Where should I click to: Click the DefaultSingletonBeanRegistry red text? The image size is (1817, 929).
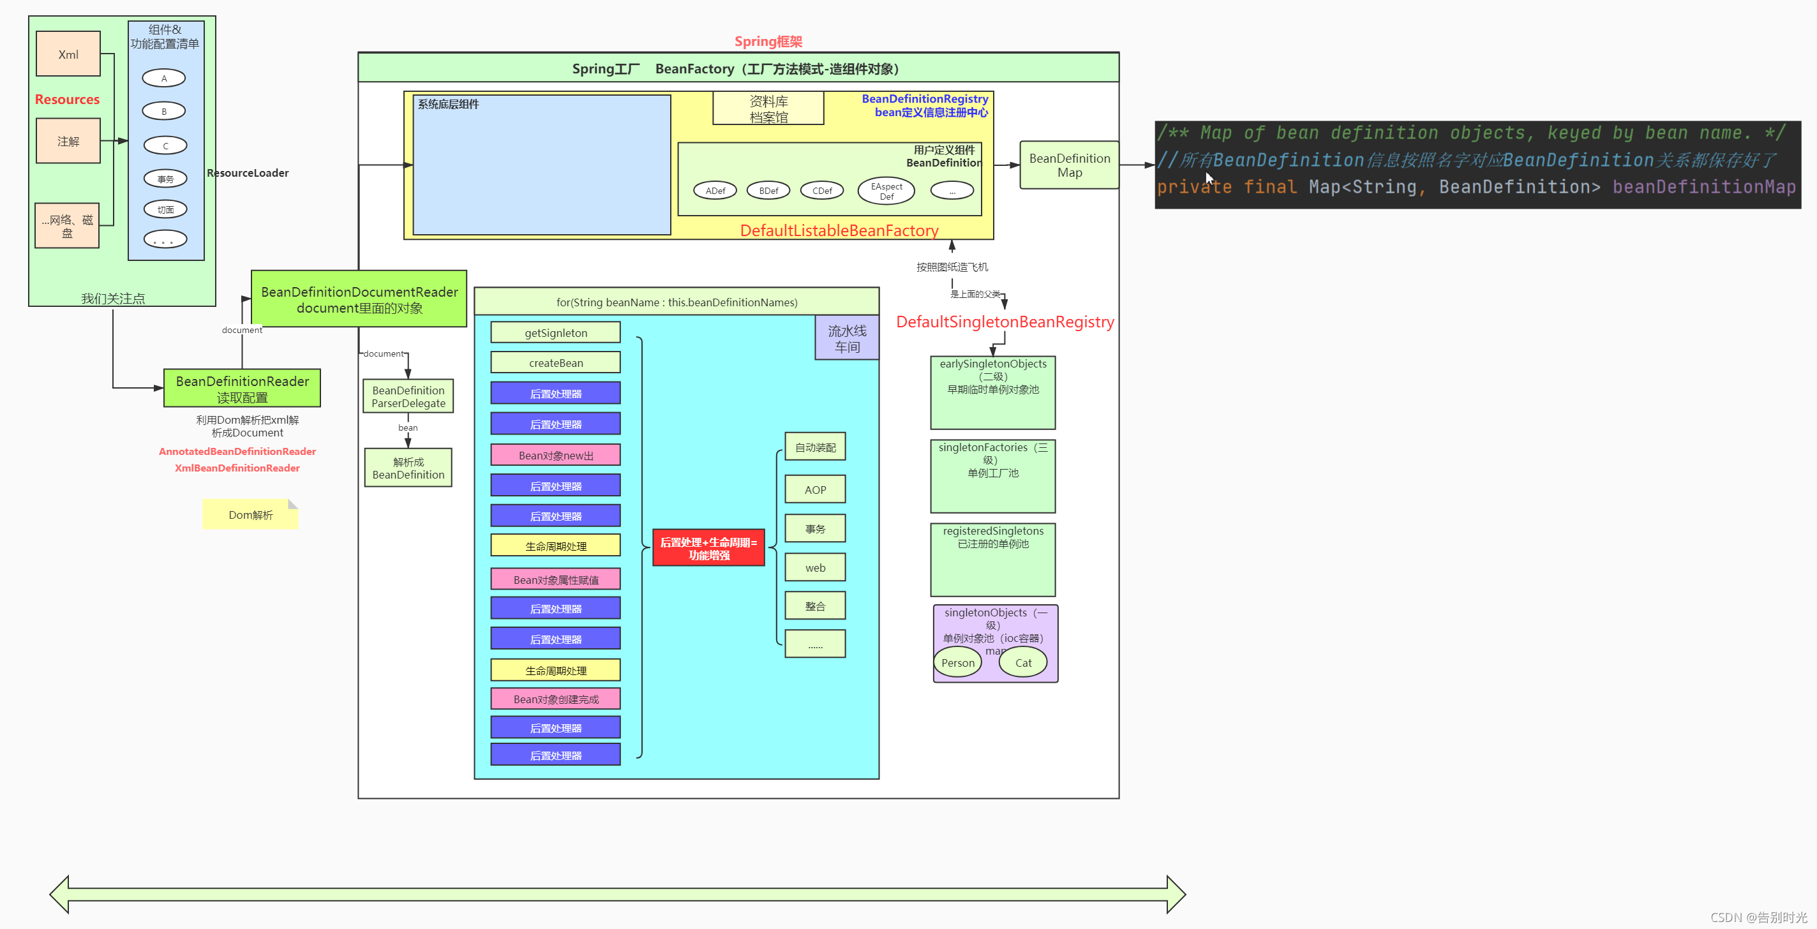pos(1005,322)
